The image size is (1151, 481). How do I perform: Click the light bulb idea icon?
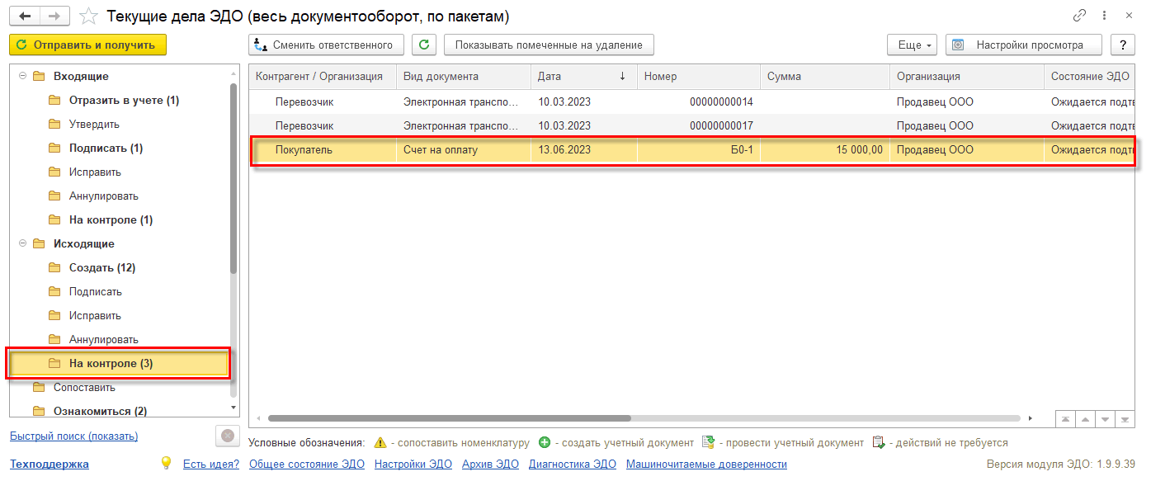point(166,463)
